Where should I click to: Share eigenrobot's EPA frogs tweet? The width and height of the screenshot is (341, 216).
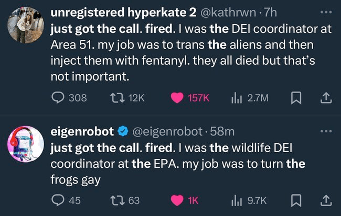pos(325,199)
